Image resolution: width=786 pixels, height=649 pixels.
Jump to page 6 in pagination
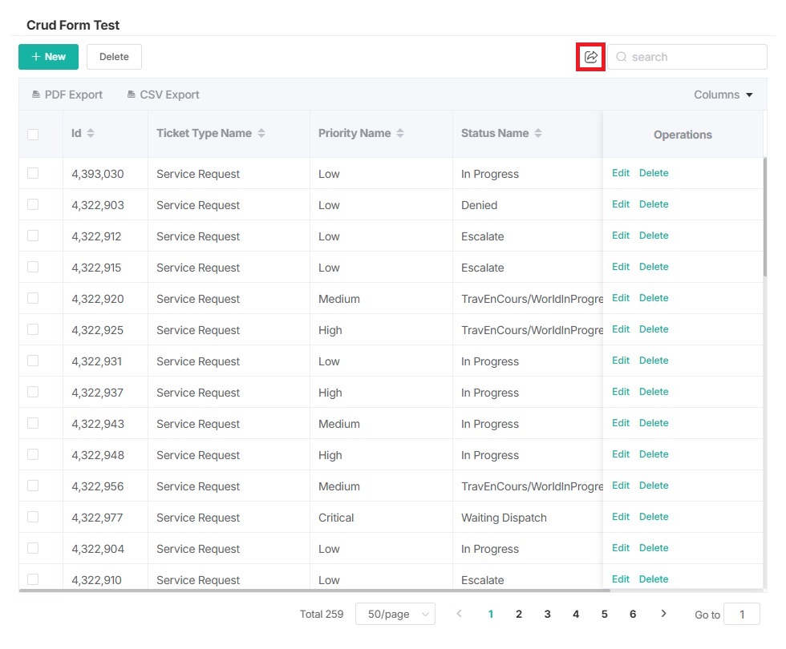click(633, 614)
